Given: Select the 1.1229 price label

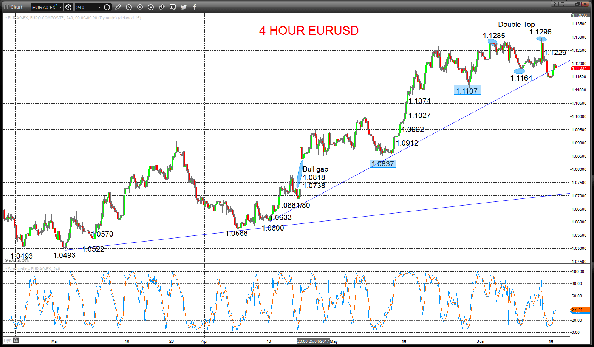Looking at the screenshot, I should click(x=555, y=53).
